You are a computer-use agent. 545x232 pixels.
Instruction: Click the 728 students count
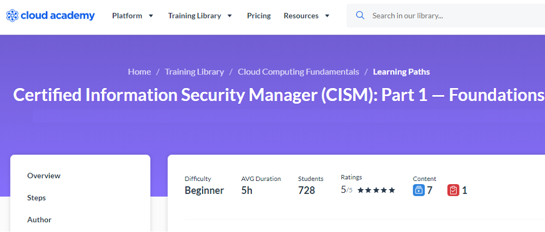click(306, 190)
